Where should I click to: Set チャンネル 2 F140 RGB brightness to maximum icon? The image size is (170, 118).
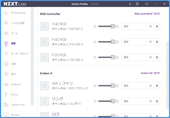(x=117, y=42)
